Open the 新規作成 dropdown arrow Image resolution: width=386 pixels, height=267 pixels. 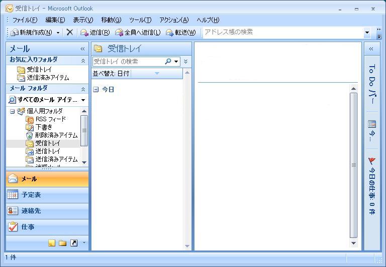coord(58,33)
